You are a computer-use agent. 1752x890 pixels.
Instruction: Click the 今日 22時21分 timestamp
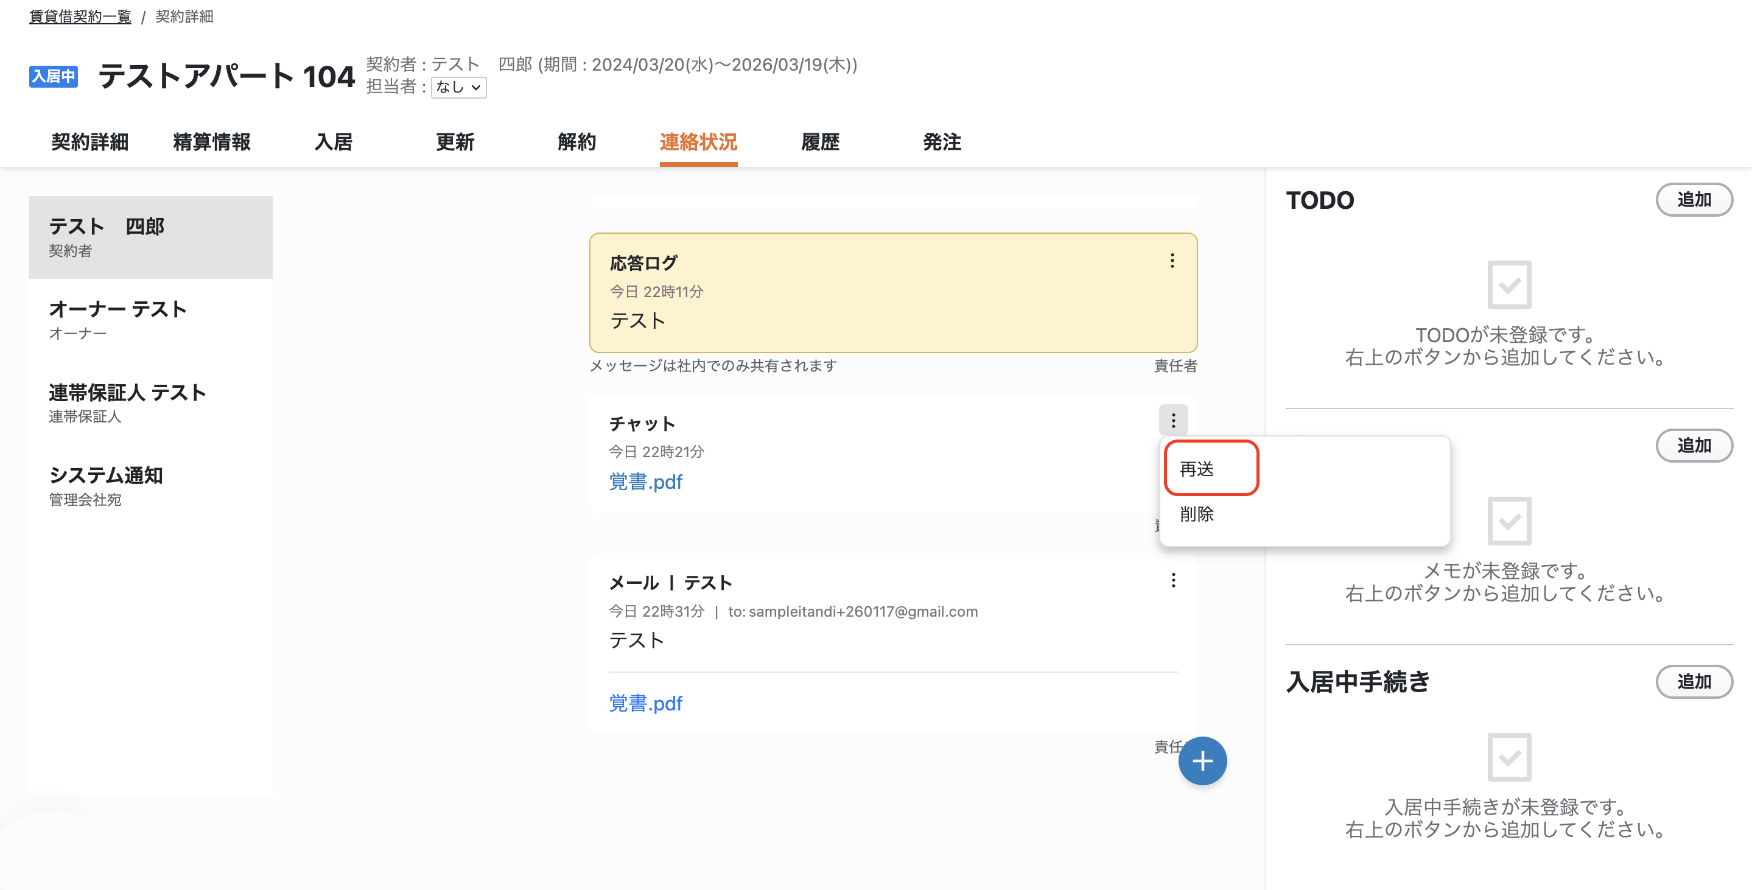[x=656, y=452]
